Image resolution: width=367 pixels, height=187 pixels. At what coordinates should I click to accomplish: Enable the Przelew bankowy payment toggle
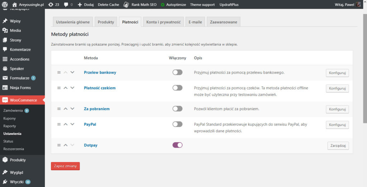click(177, 72)
